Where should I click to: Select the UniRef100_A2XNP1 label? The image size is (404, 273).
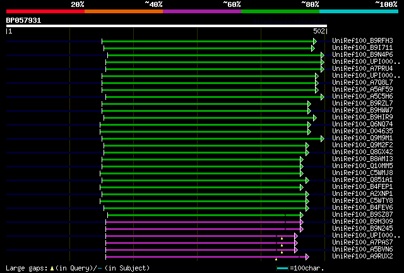click(362, 194)
